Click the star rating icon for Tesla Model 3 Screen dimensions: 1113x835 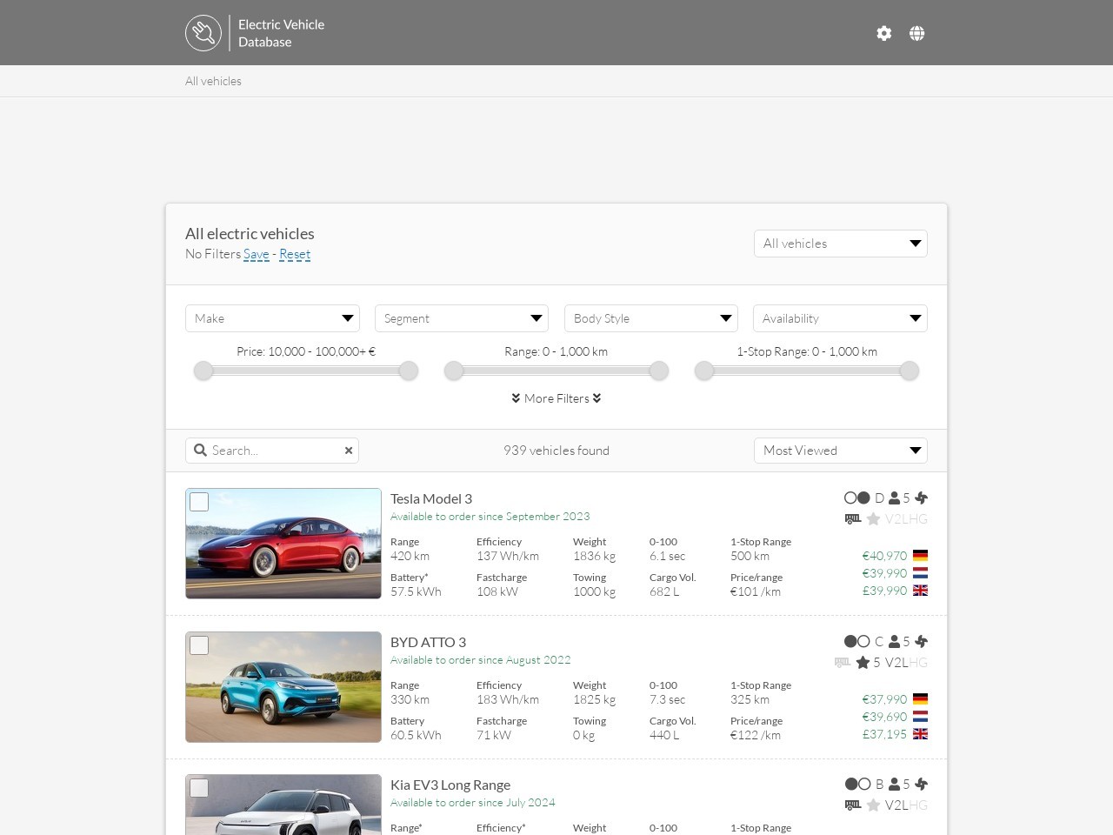[x=873, y=519]
